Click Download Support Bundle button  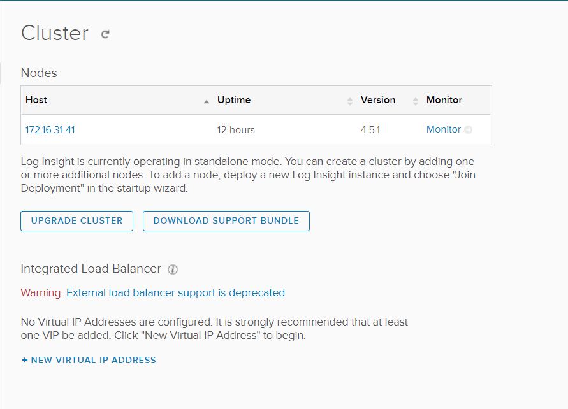(x=226, y=221)
